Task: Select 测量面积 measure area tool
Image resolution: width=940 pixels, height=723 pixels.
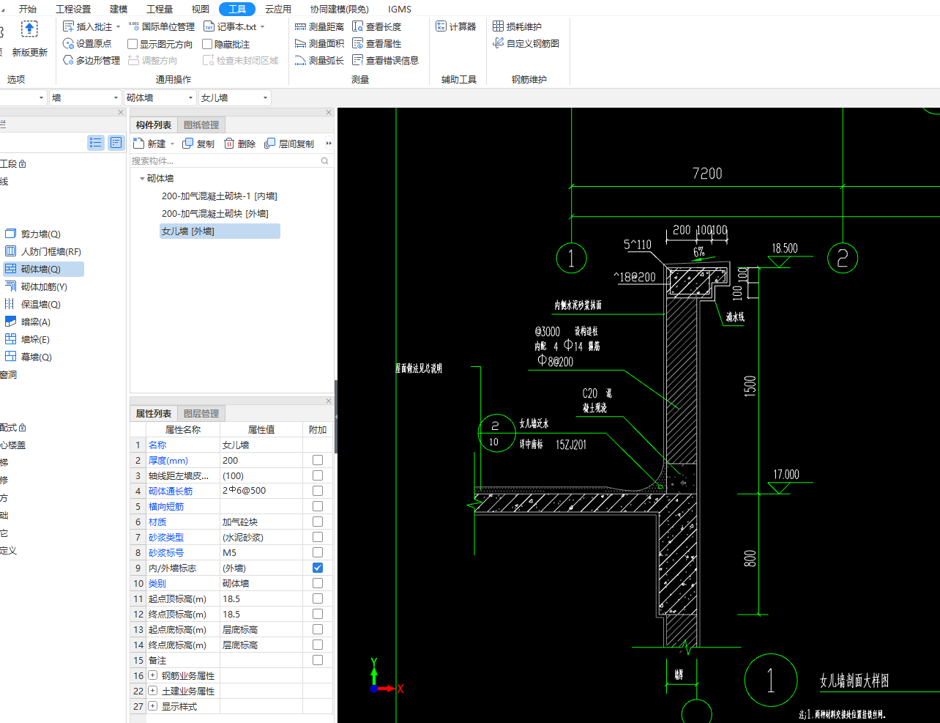Action: click(319, 44)
